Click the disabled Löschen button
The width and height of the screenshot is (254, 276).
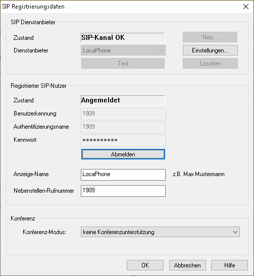coord(210,64)
